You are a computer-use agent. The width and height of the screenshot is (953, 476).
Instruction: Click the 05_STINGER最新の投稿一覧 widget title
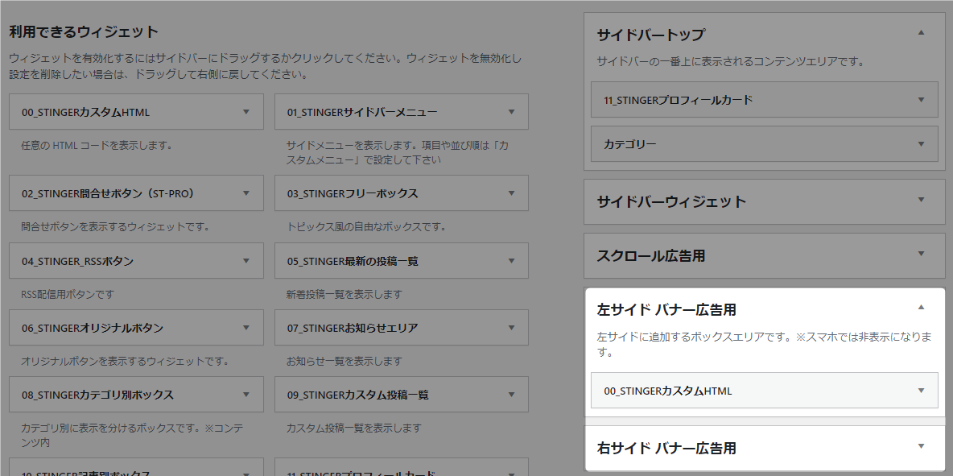[x=353, y=261]
